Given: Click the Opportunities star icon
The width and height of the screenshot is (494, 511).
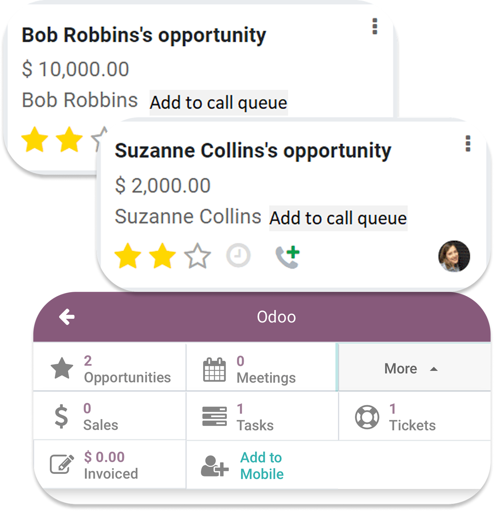Looking at the screenshot, I should pyautogui.click(x=62, y=368).
